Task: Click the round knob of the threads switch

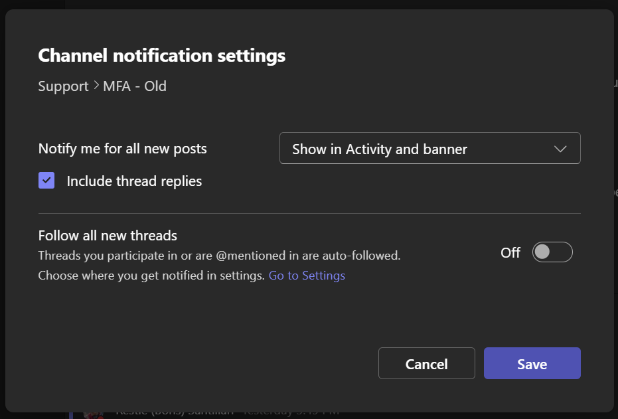Action: pos(542,252)
